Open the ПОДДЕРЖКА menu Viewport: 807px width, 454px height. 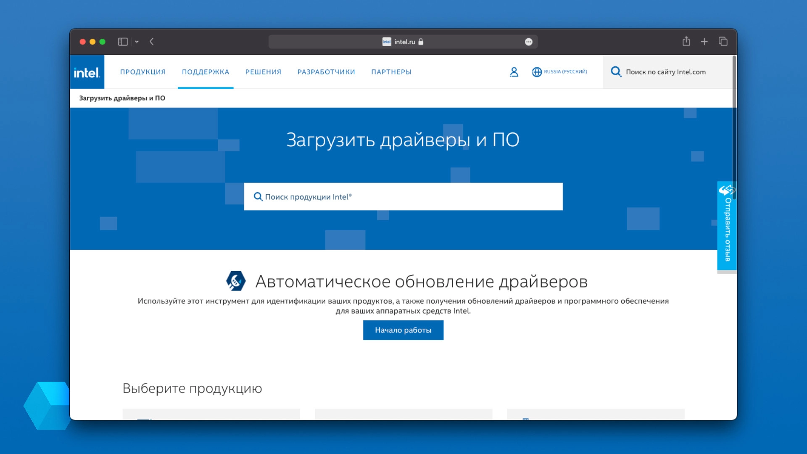pos(206,72)
